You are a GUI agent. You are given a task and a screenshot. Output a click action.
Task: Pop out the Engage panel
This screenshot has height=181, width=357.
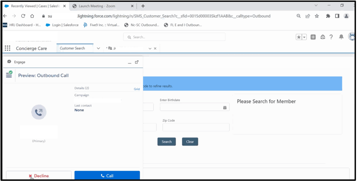137,62
